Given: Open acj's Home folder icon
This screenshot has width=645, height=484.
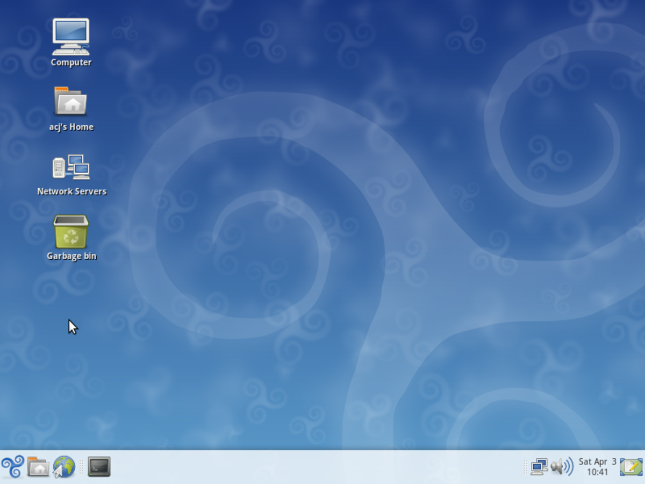Looking at the screenshot, I should 71,101.
